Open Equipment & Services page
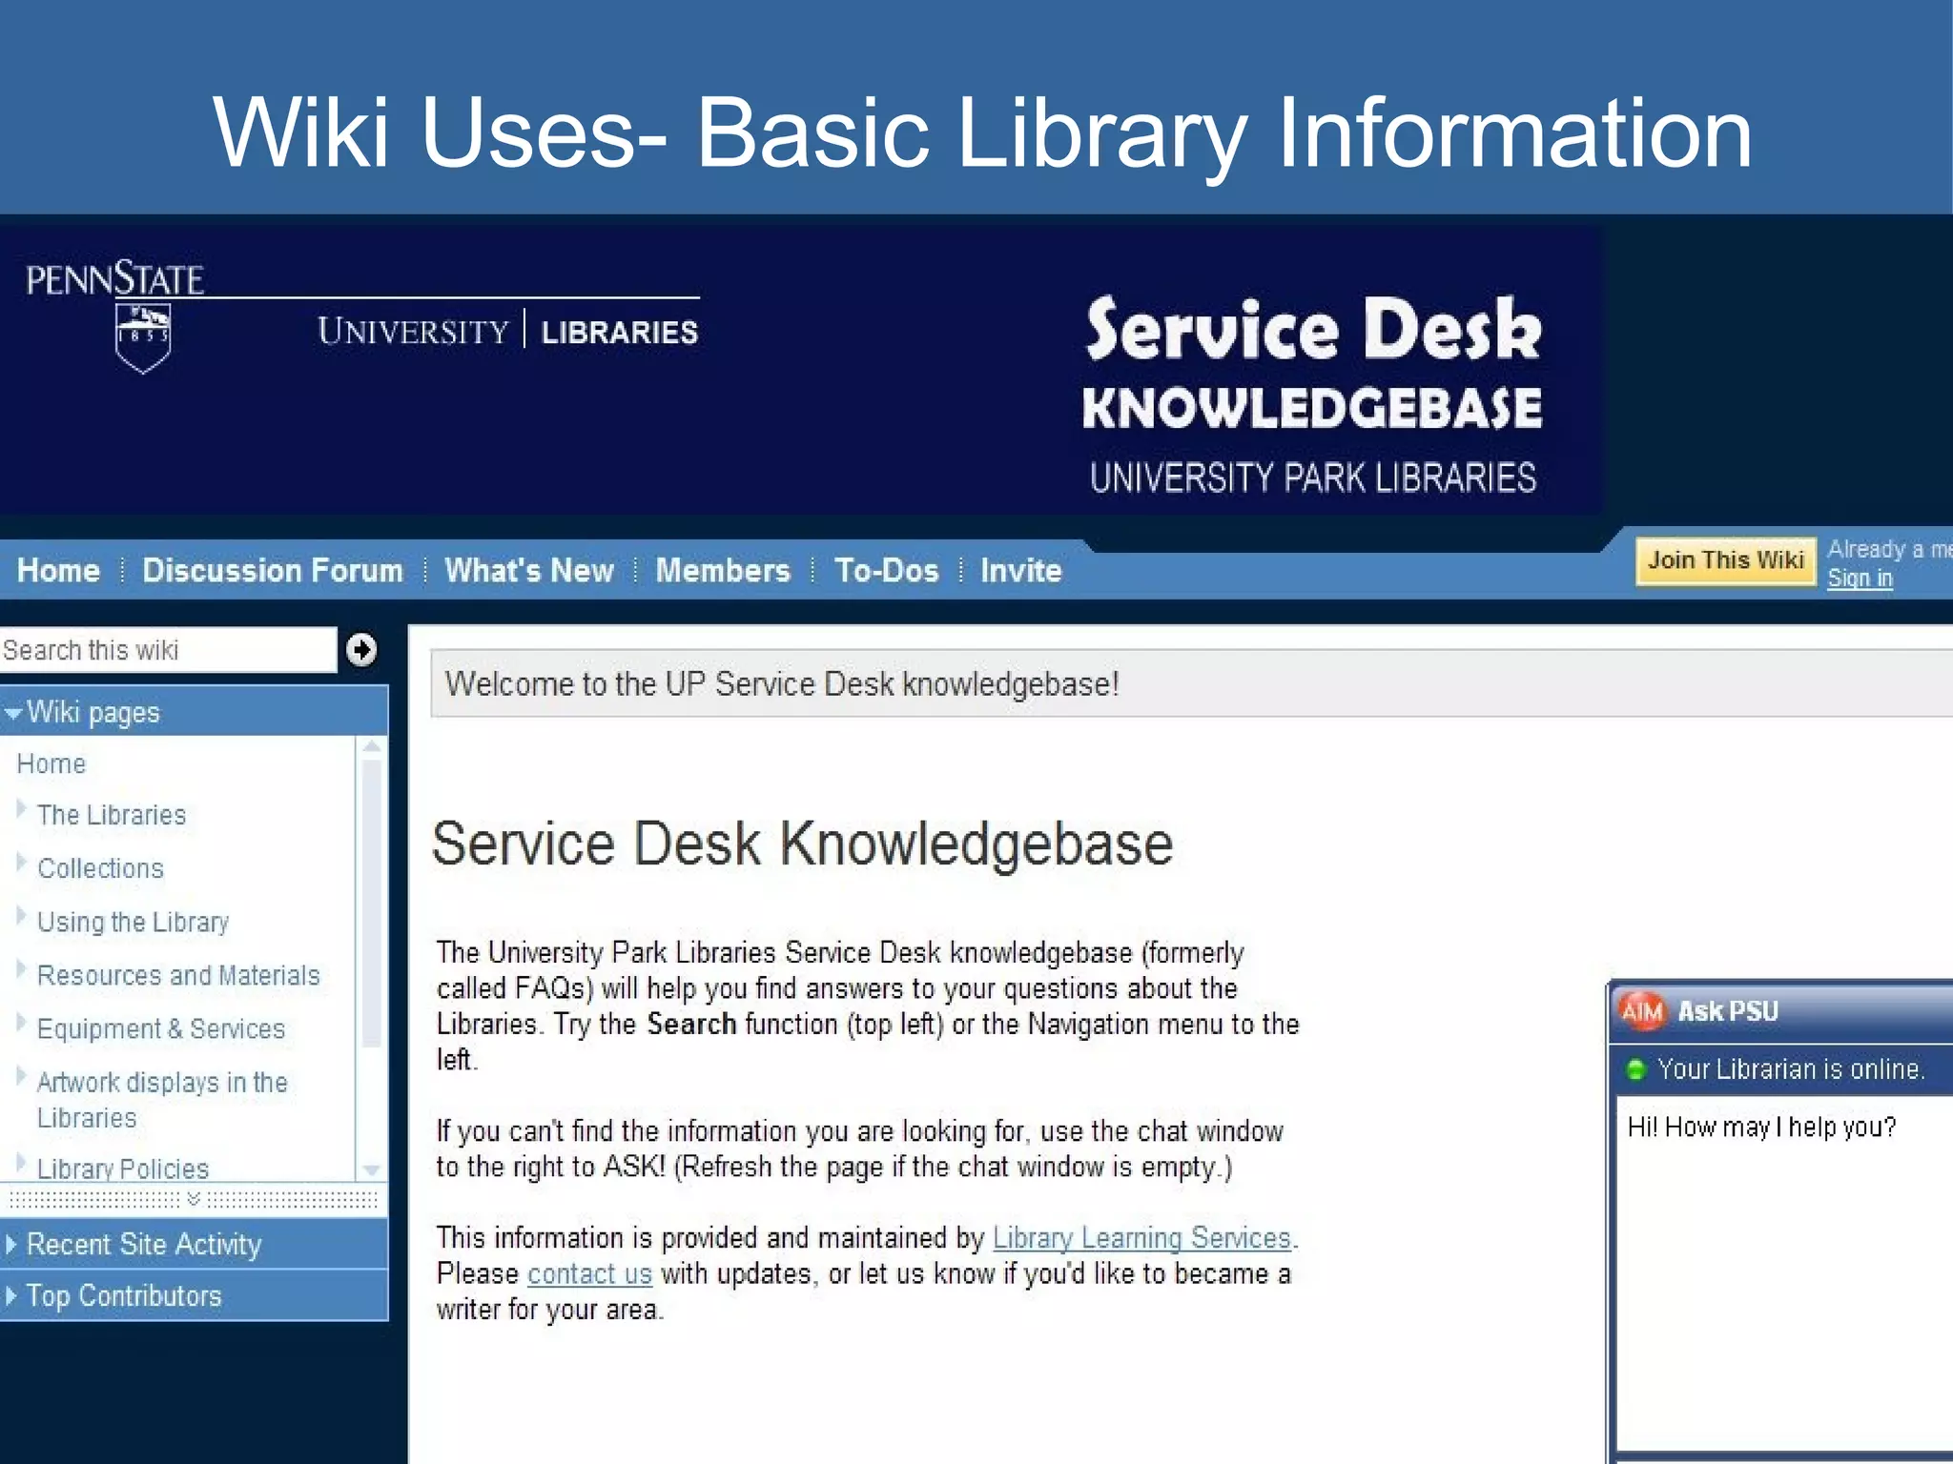 click(x=161, y=1029)
